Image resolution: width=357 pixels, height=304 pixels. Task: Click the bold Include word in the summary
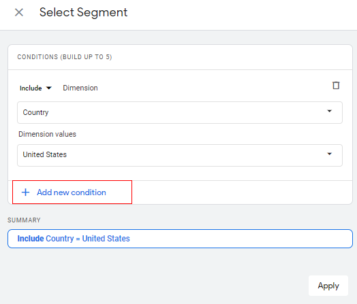tap(31, 239)
